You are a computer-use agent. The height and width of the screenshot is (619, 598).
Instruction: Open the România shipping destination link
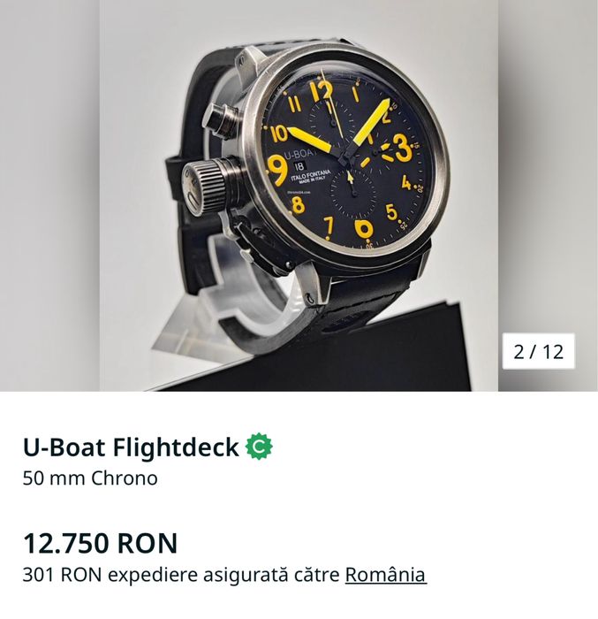point(385,575)
